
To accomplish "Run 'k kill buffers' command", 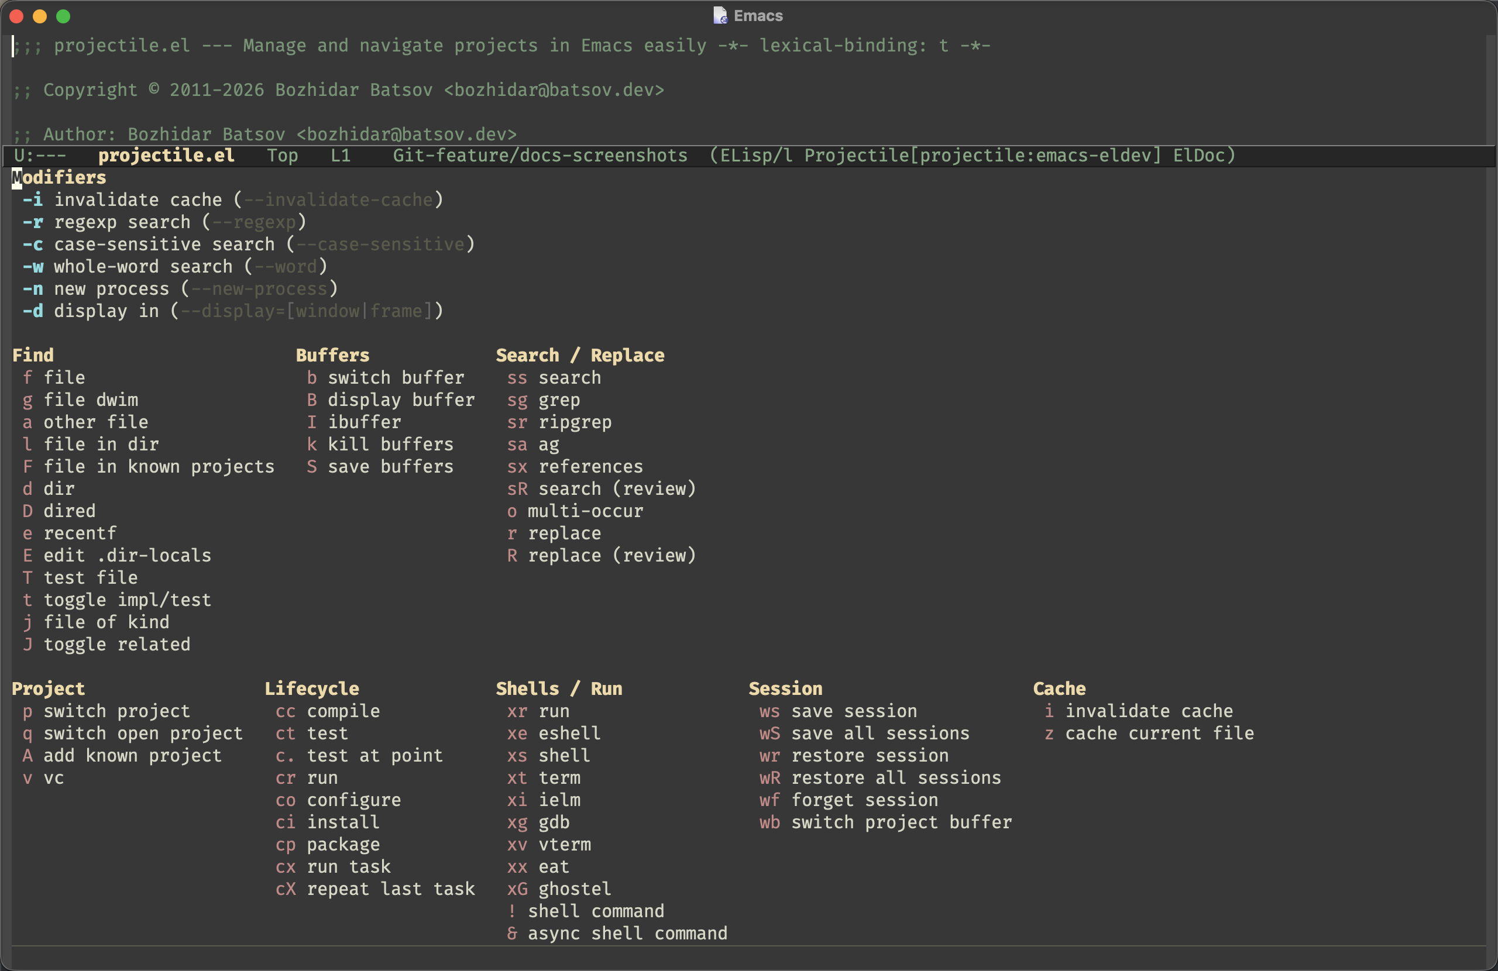I will coord(380,445).
